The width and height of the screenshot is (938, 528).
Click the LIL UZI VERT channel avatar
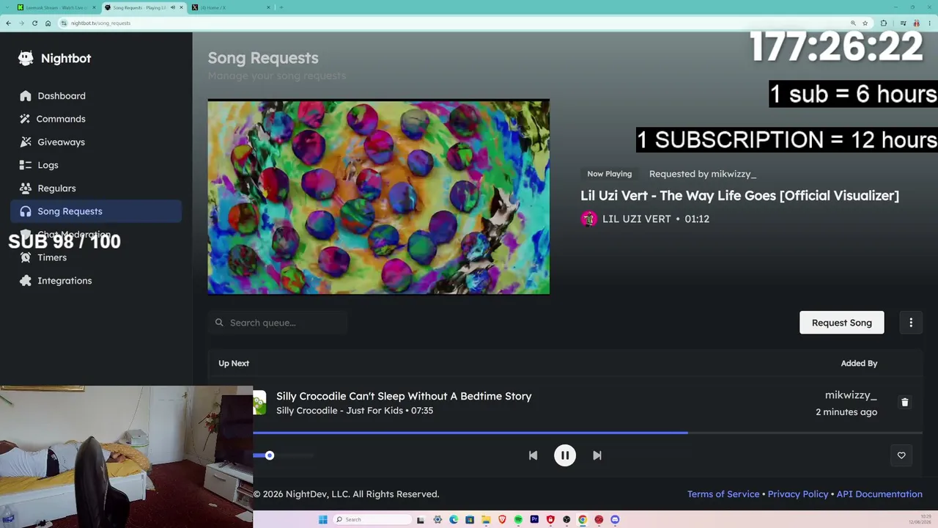pos(588,219)
